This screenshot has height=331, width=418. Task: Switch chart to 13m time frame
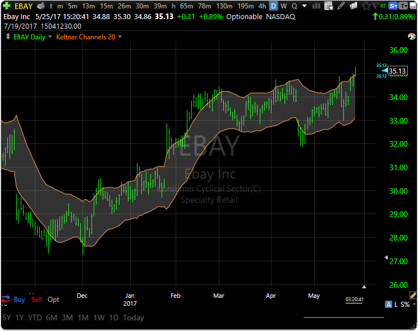point(89,6)
